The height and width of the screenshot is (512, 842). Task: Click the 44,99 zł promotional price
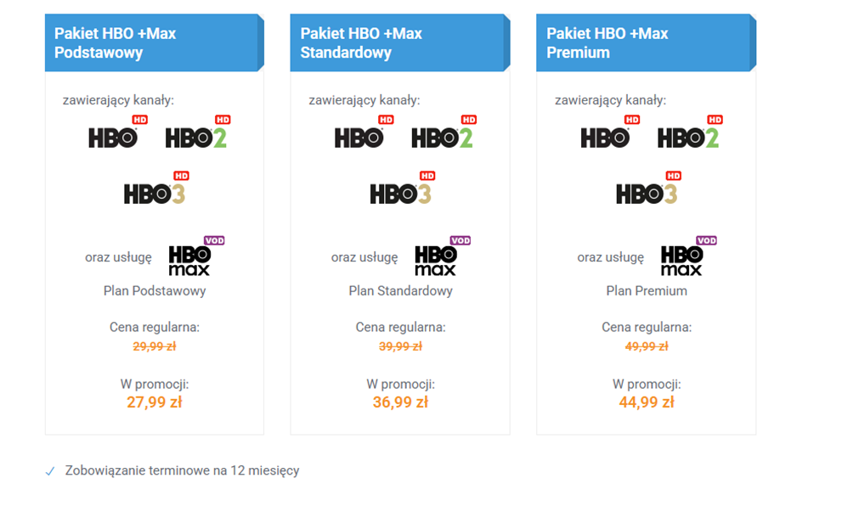pos(647,402)
